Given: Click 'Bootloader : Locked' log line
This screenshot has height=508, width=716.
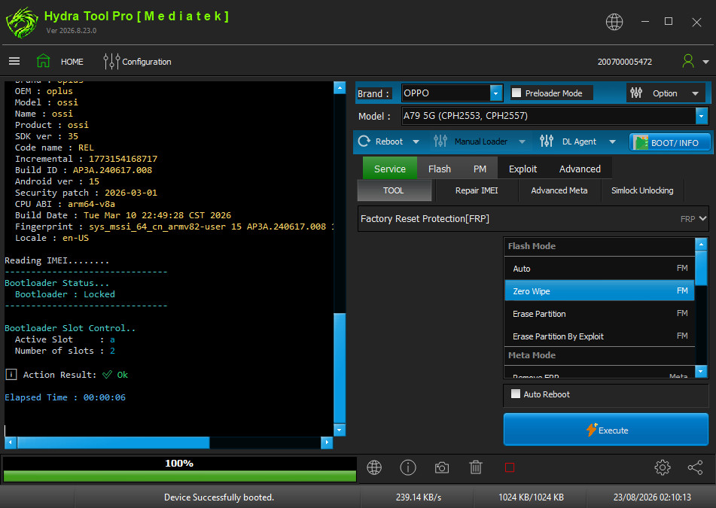Looking at the screenshot, I should 65,294.
